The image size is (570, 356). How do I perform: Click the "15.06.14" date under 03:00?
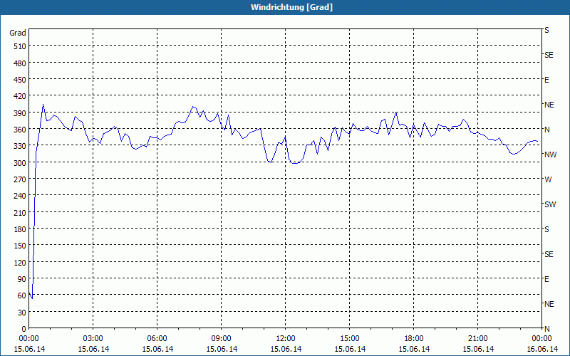point(93,349)
